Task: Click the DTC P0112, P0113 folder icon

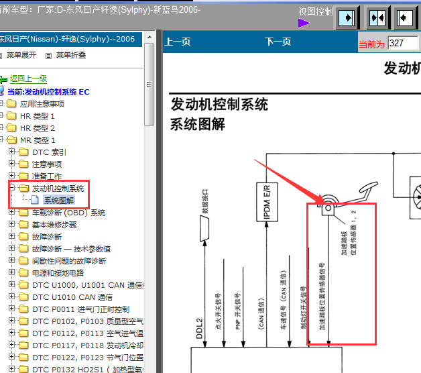Action: [23, 333]
